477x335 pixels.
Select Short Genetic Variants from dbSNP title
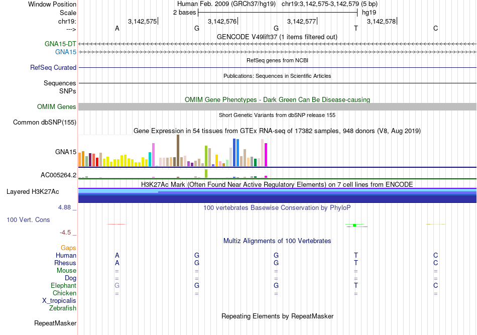pos(277,115)
